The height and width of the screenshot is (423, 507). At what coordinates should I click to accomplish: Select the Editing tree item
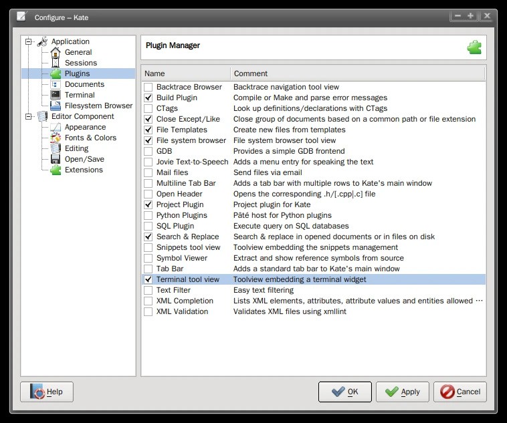(76, 148)
